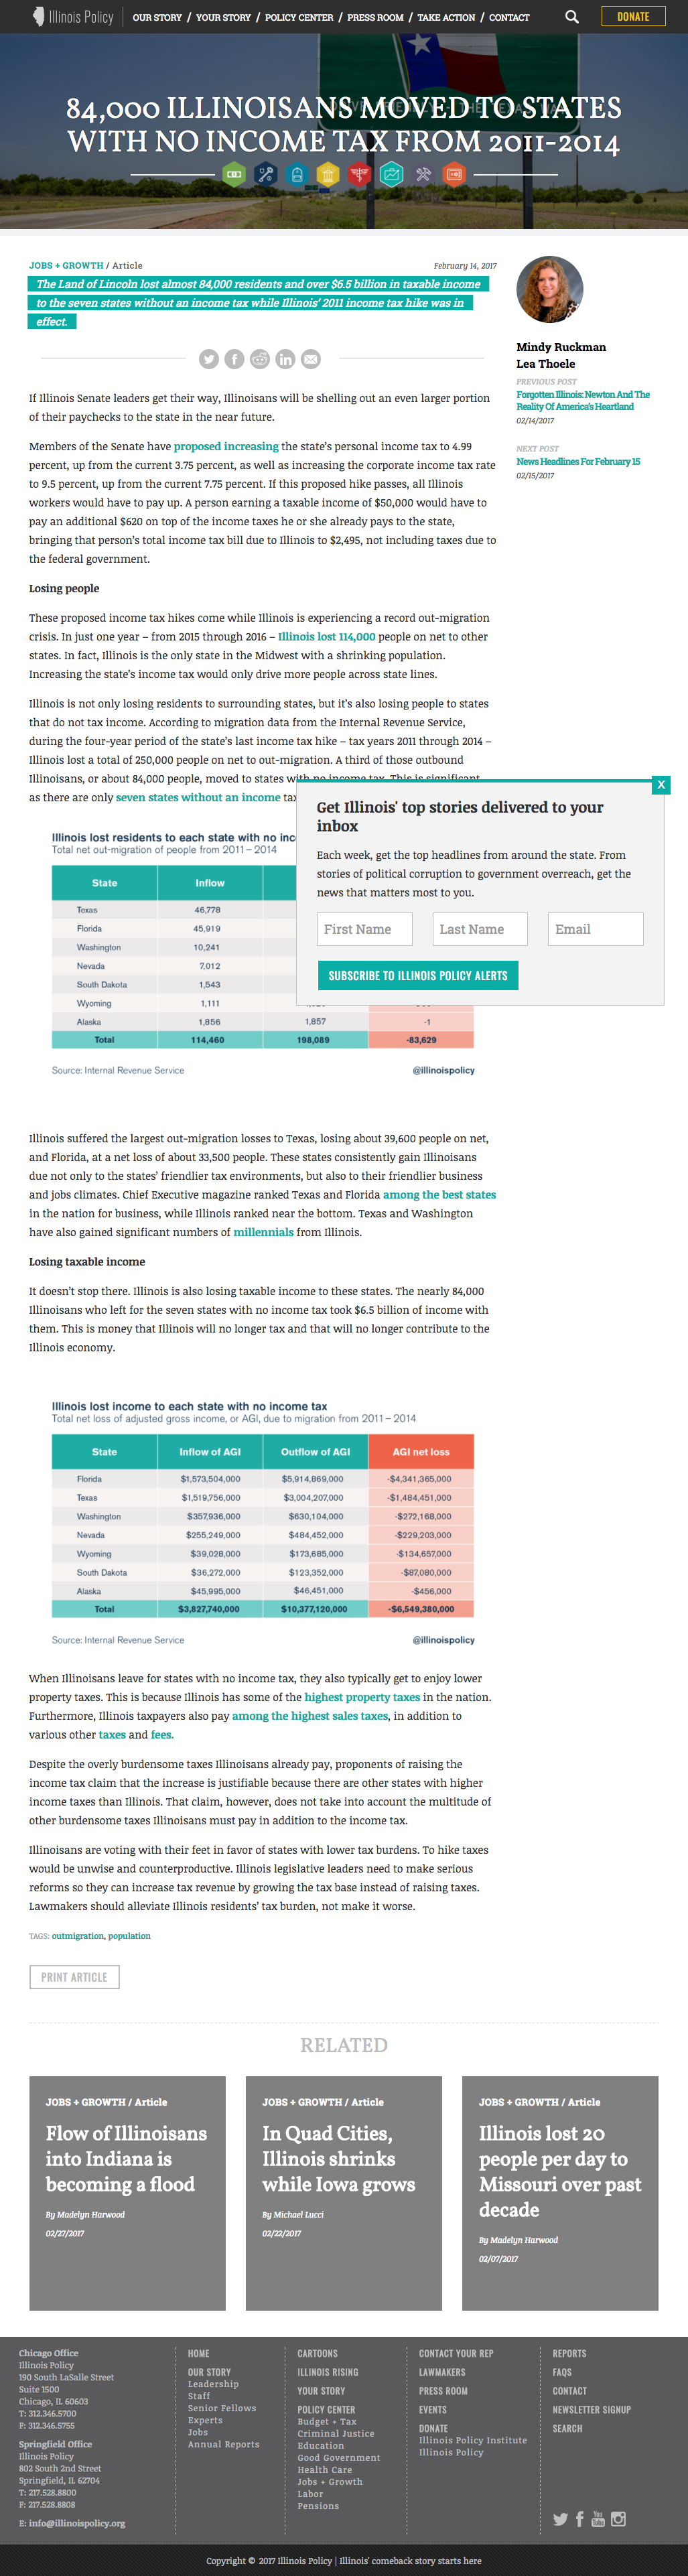Click the Donate button
Image resolution: width=688 pixels, height=2576 pixels.
click(633, 17)
